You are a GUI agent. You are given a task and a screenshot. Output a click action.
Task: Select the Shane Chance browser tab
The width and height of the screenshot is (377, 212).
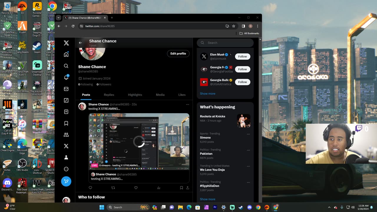[x=85, y=18]
